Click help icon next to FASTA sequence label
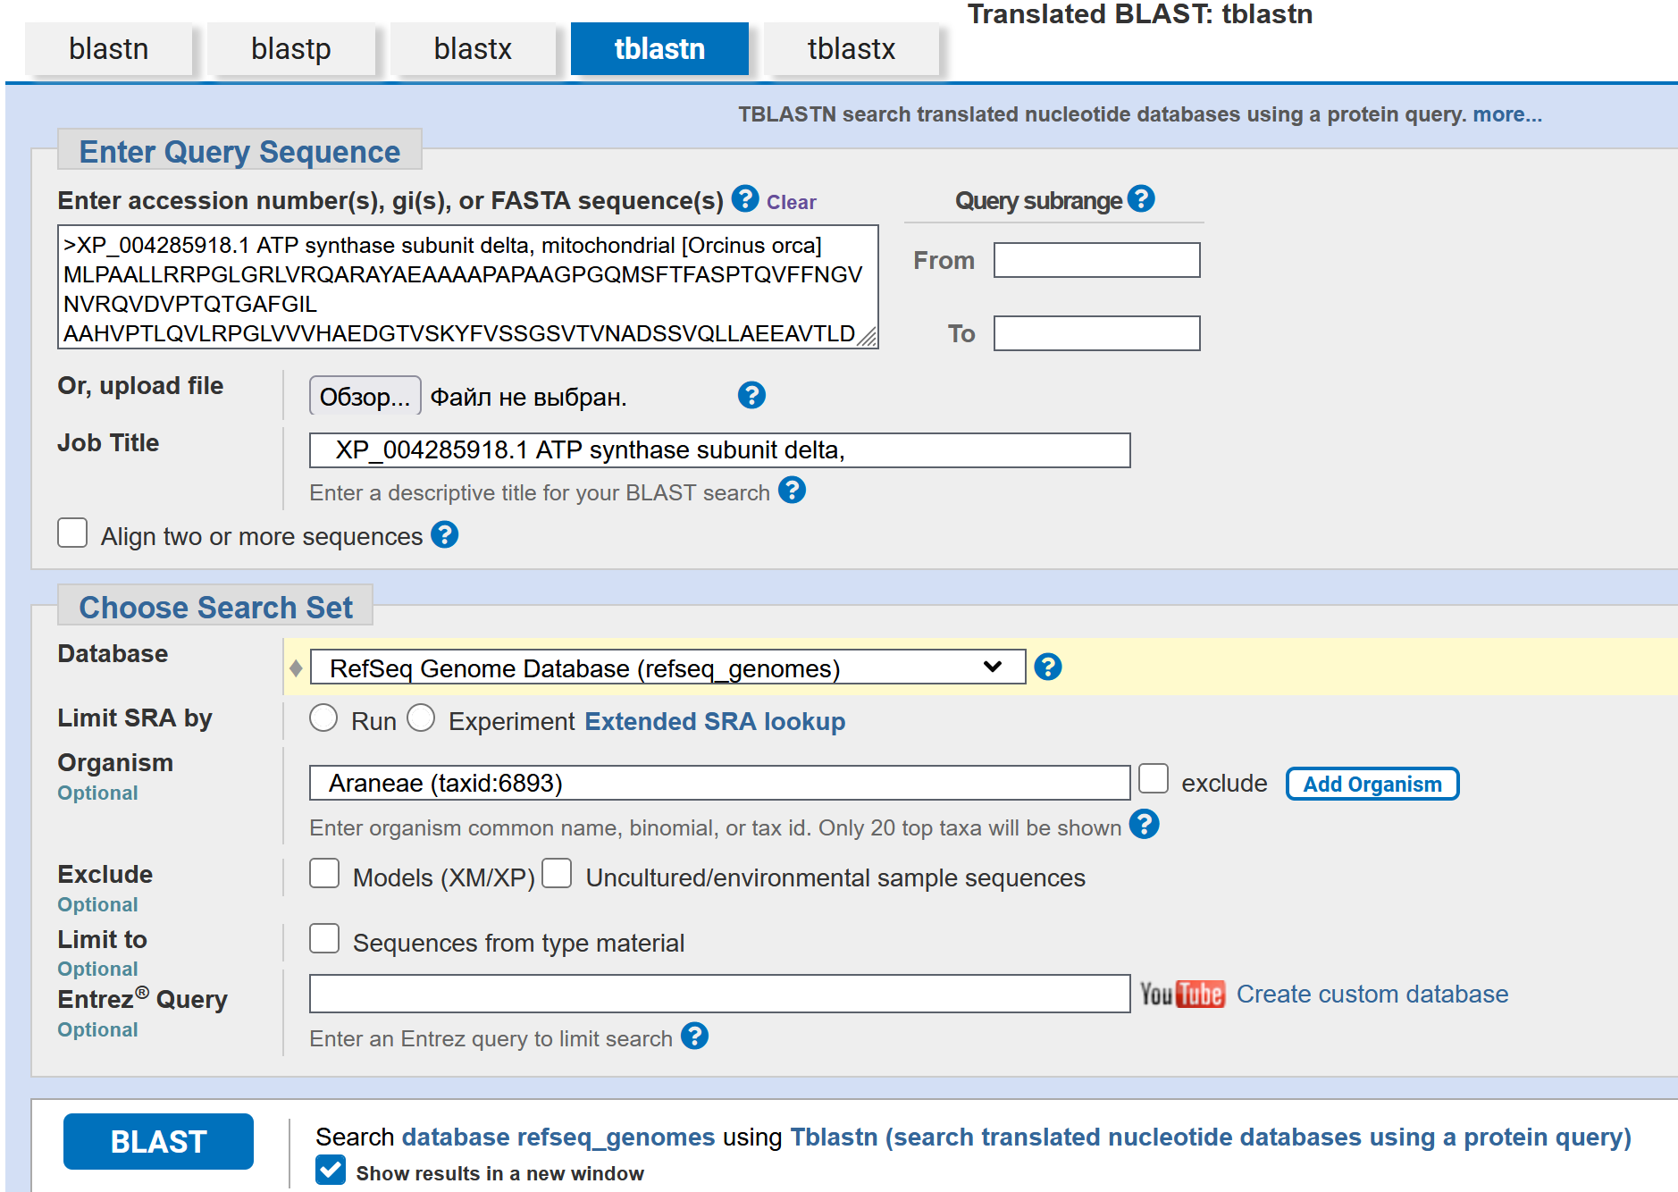Viewport: 1678px width, 1192px height. (x=744, y=199)
